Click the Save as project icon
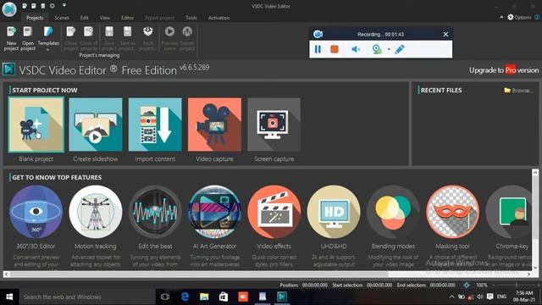This screenshot has width=542, height=305. (128, 38)
